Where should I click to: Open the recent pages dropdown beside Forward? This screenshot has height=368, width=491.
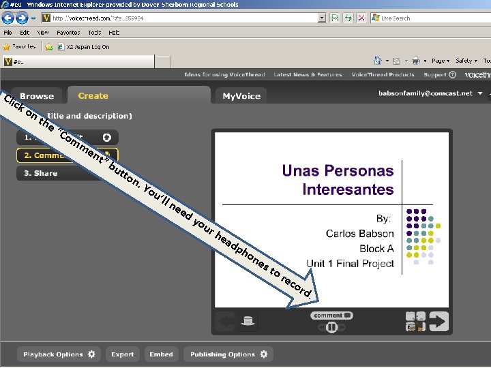click(x=33, y=18)
